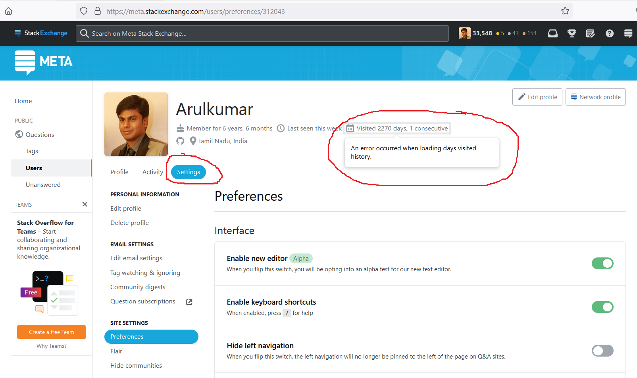Select Preferences under Site Settings

tap(151, 336)
